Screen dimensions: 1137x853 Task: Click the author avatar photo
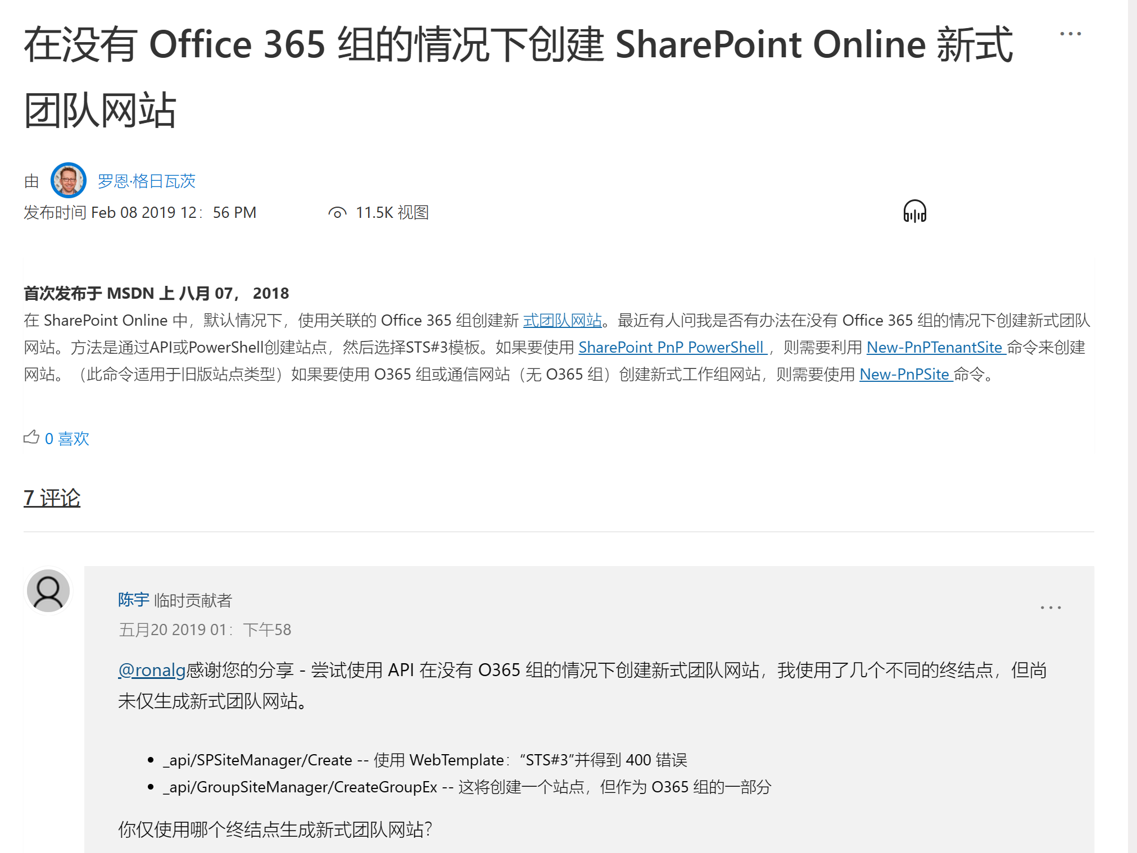tap(69, 180)
